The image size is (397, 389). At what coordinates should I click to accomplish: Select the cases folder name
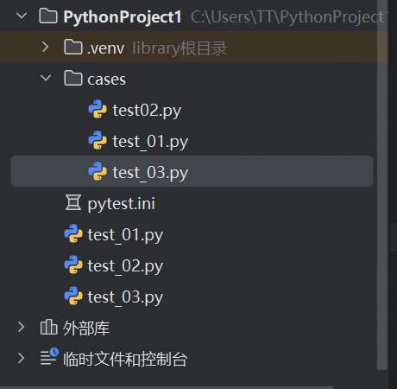tap(107, 80)
